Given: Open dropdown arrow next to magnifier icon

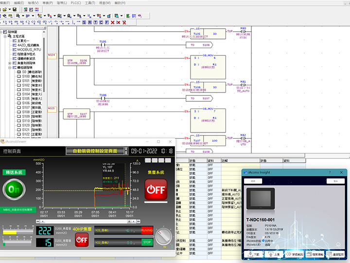Looking at the screenshot, I should [122, 16].
